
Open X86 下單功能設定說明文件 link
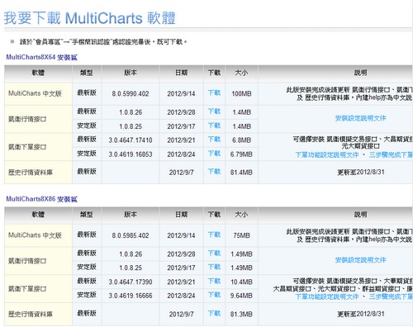[x=327, y=296]
